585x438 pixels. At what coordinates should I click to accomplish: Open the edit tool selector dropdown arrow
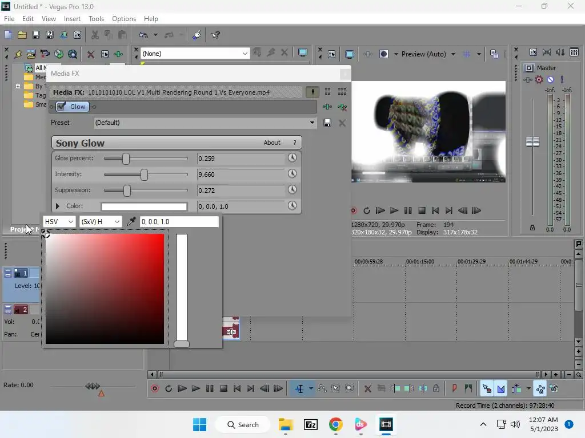tap(311, 388)
